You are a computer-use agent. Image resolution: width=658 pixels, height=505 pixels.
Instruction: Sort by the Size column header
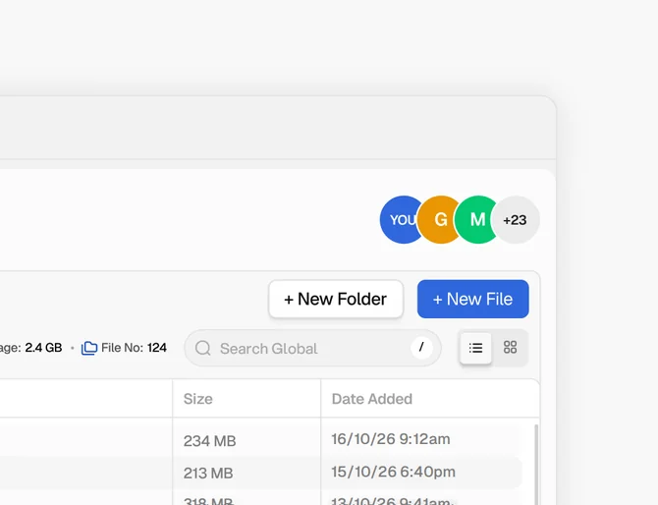pos(197,399)
